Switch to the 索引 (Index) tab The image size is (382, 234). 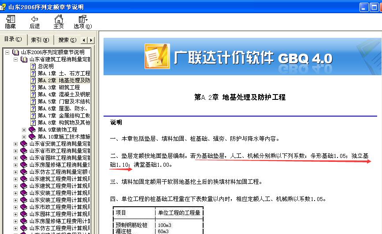coord(40,40)
